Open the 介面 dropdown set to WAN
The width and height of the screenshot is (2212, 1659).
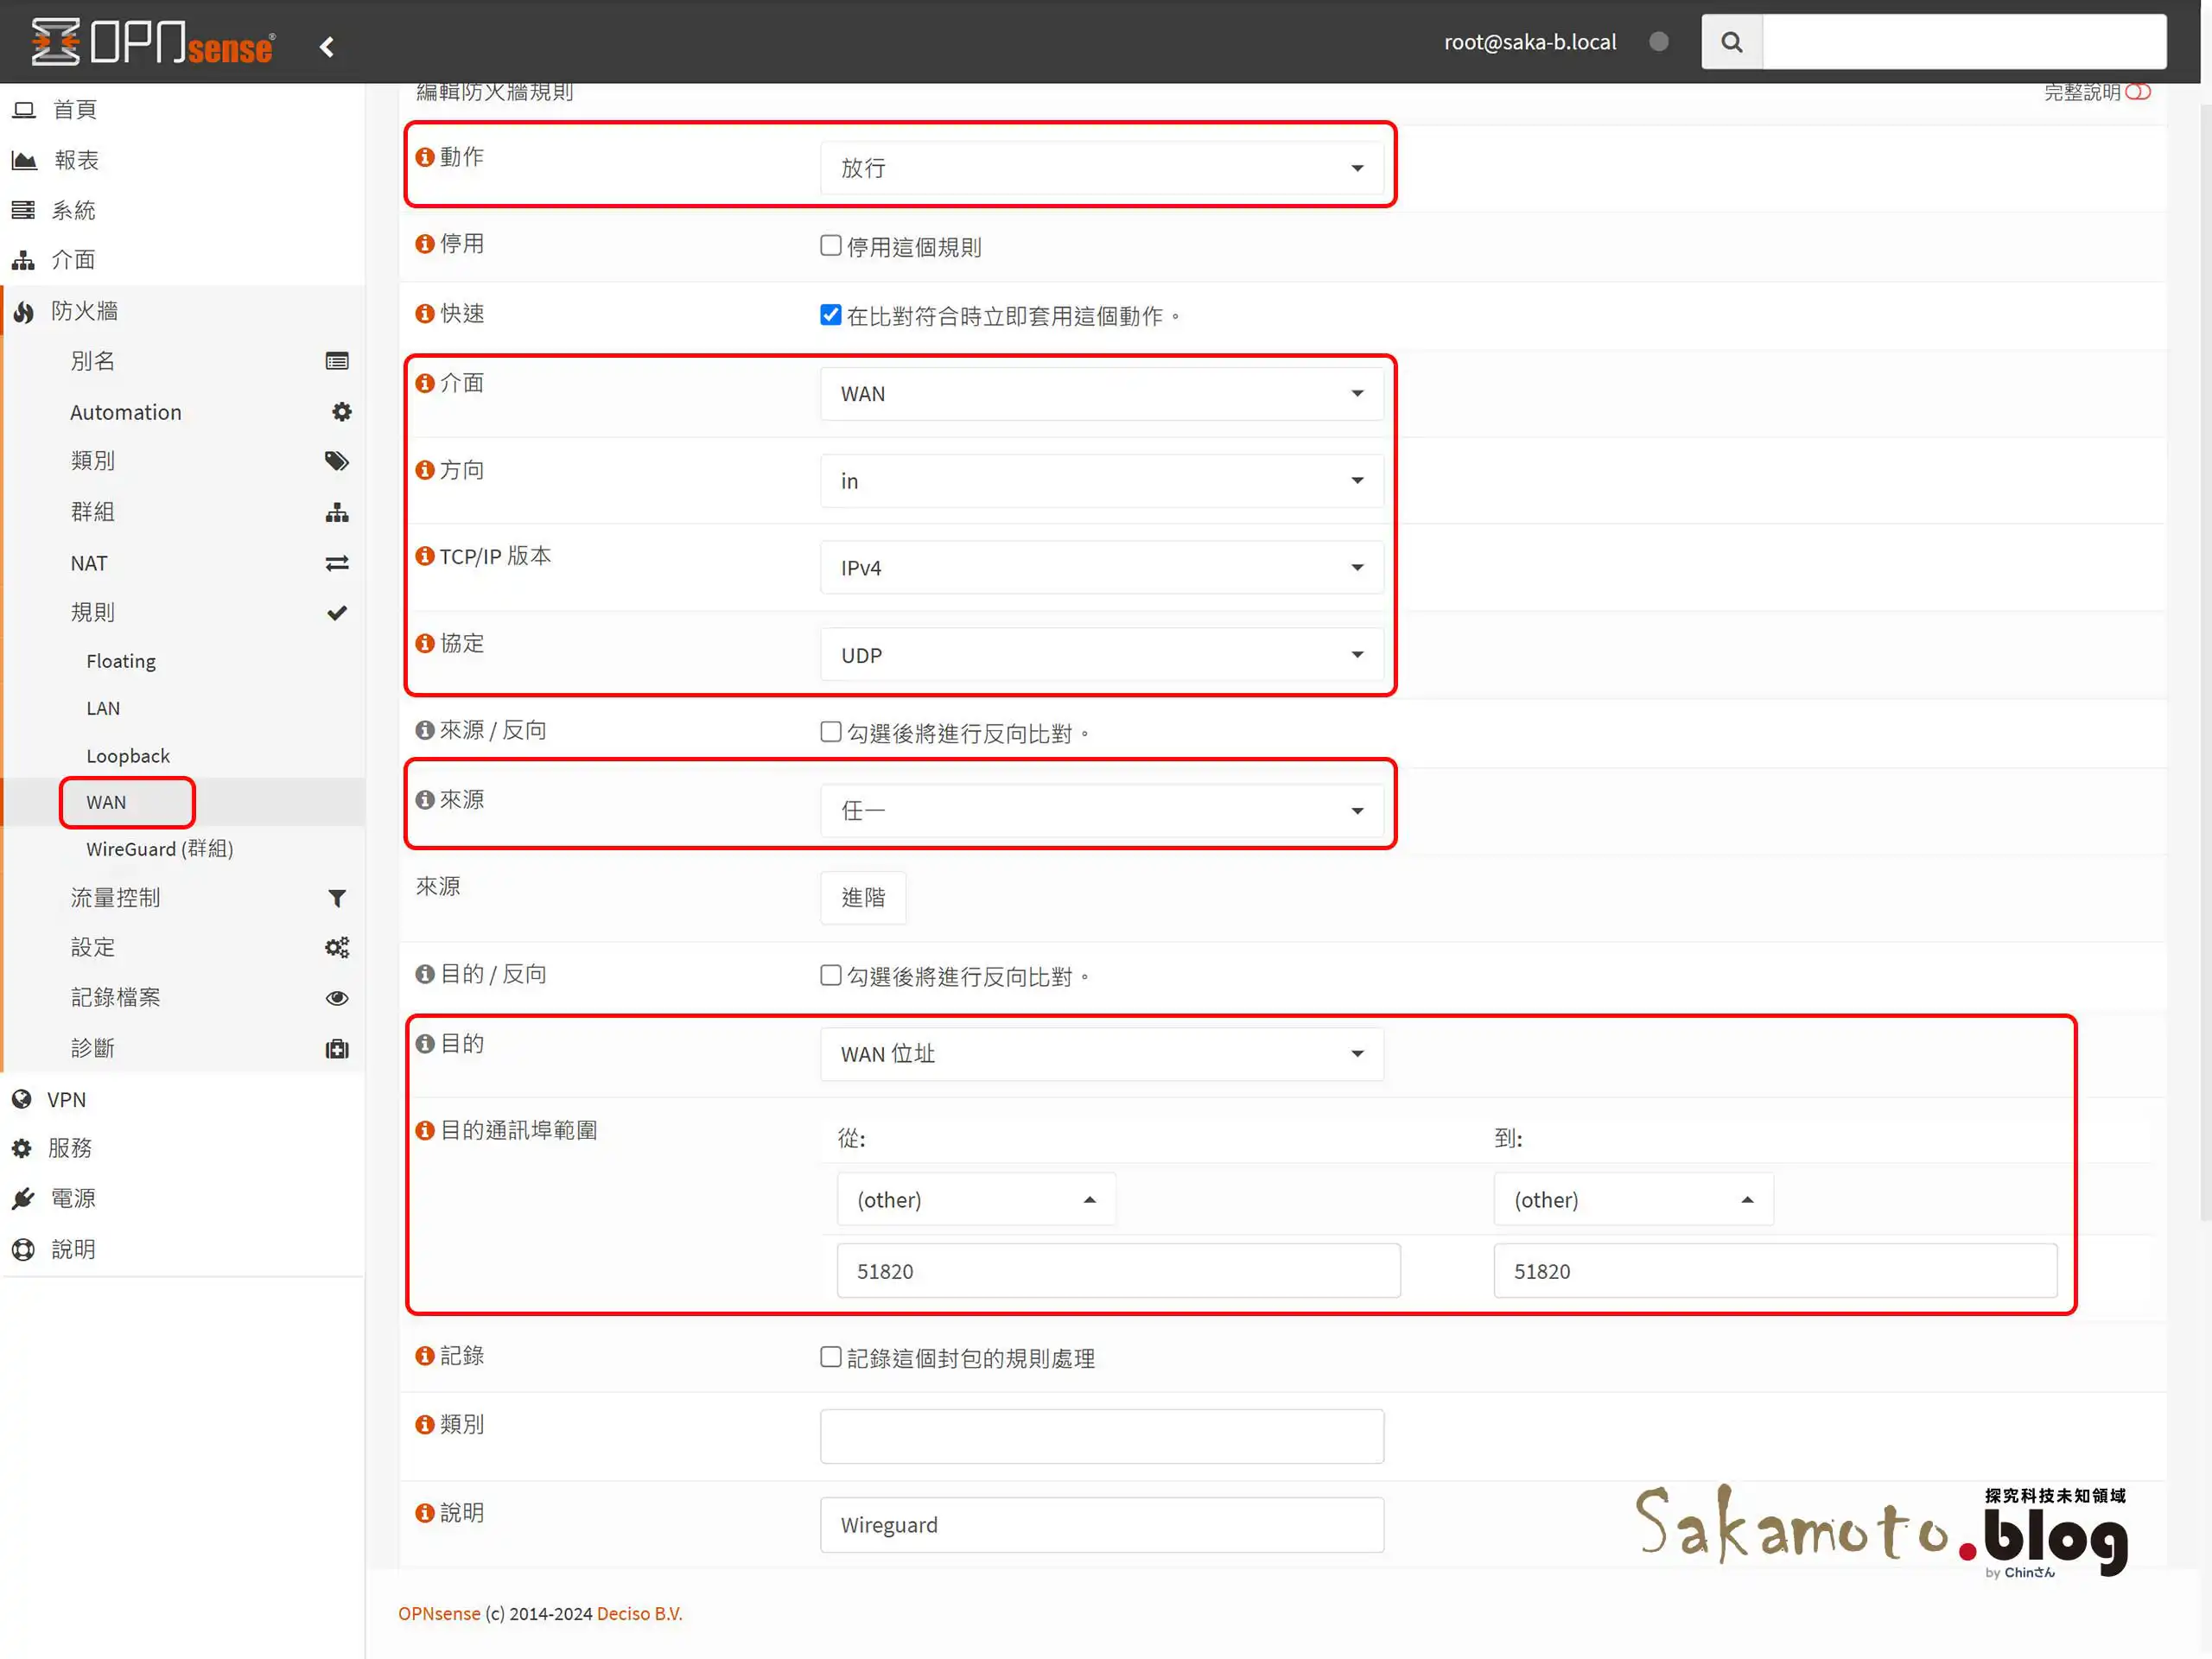1101,393
